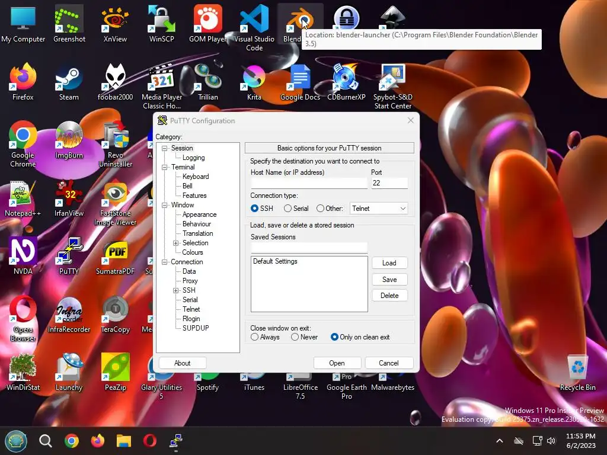Launch Notepad++ from the desktop
Image resolution: width=607 pixels, height=455 pixels.
tap(23, 197)
